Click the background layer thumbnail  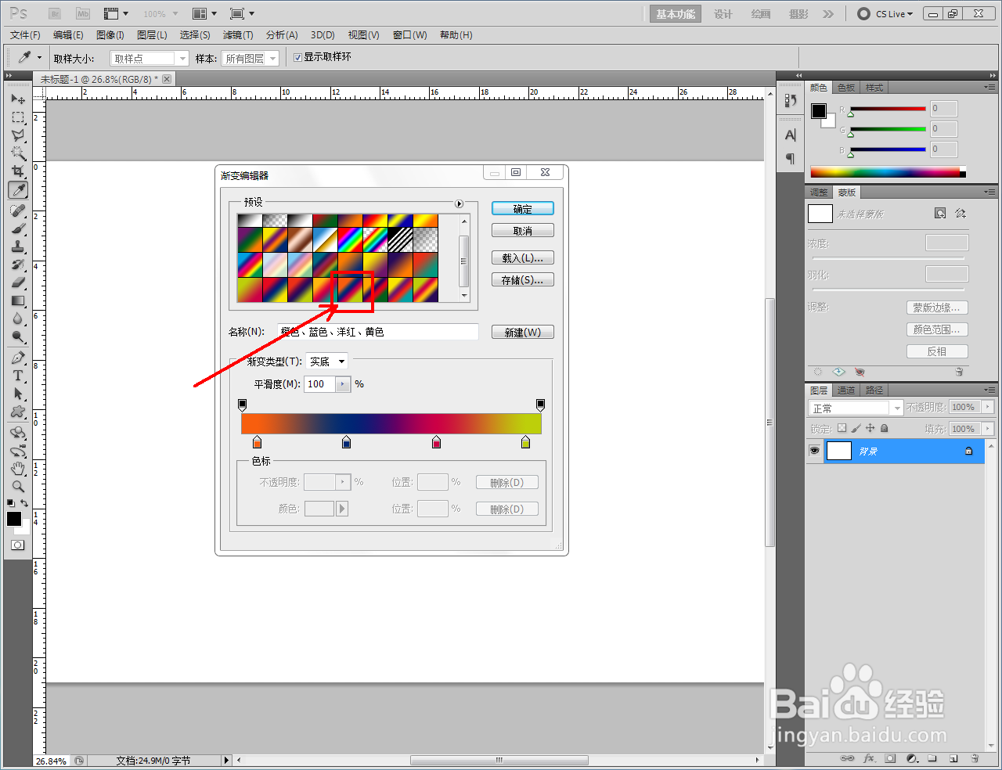pos(839,451)
